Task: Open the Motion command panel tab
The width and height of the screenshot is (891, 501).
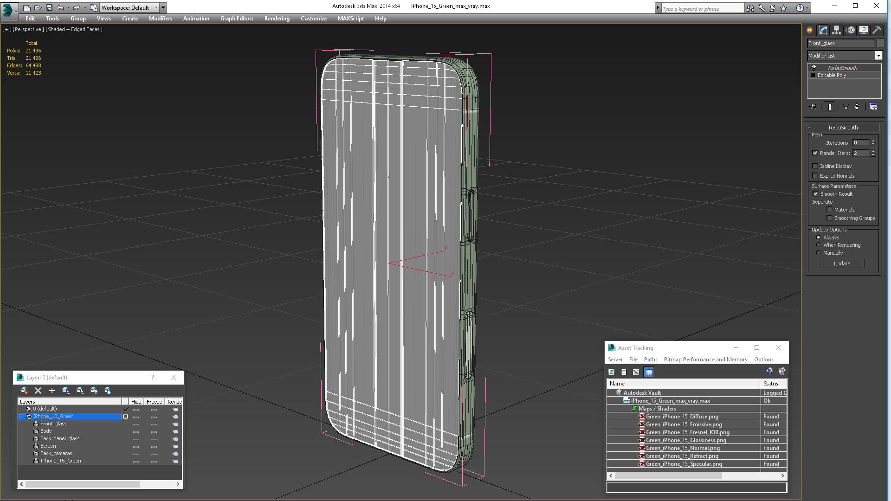Action: [x=850, y=30]
